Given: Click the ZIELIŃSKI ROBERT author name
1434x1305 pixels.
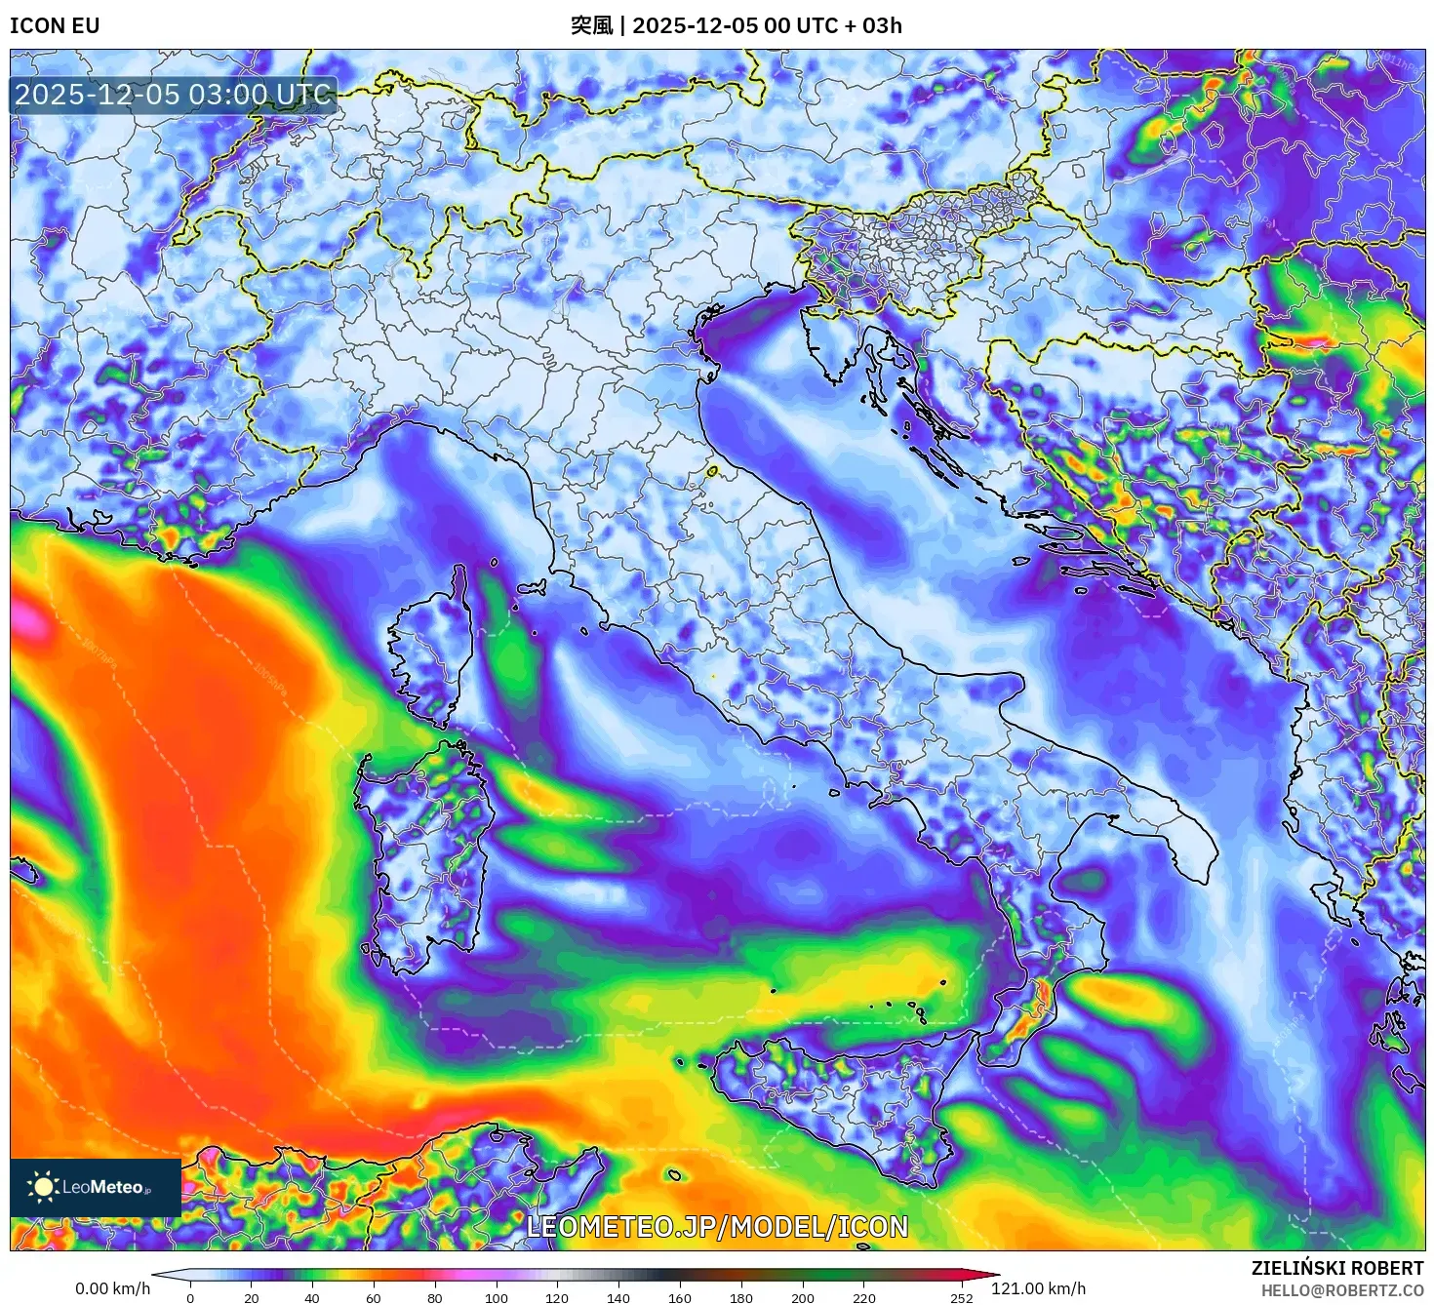Looking at the screenshot, I should [1337, 1268].
